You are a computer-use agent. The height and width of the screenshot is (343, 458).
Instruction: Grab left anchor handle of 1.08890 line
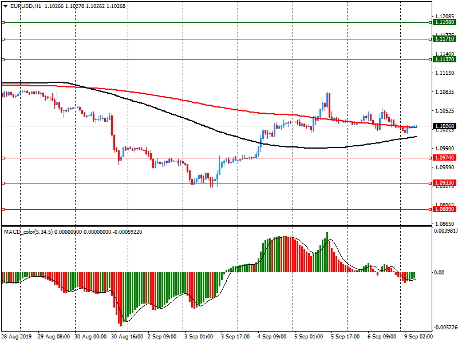(3, 209)
